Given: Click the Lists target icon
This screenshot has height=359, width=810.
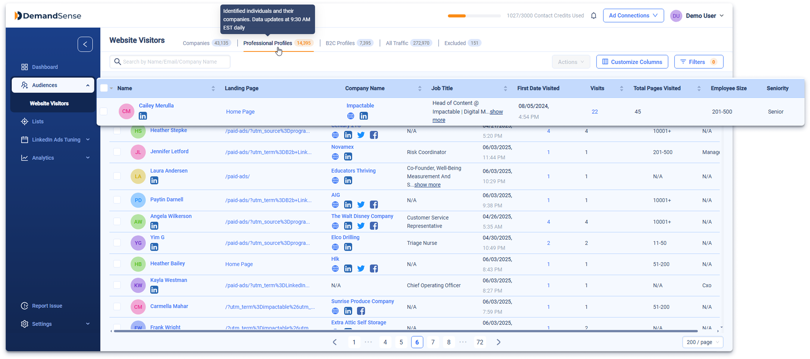Looking at the screenshot, I should pyautogui.click(x=24, y=121).
